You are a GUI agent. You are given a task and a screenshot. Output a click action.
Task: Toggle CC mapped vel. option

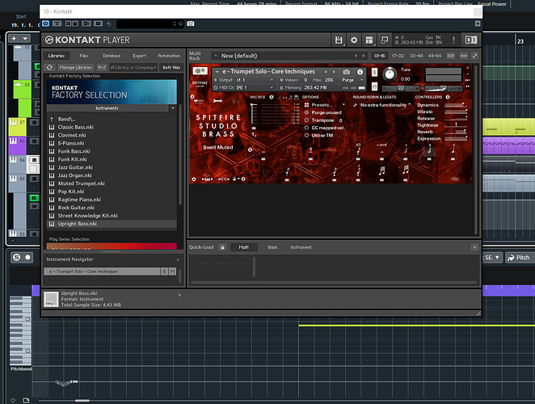306,128
